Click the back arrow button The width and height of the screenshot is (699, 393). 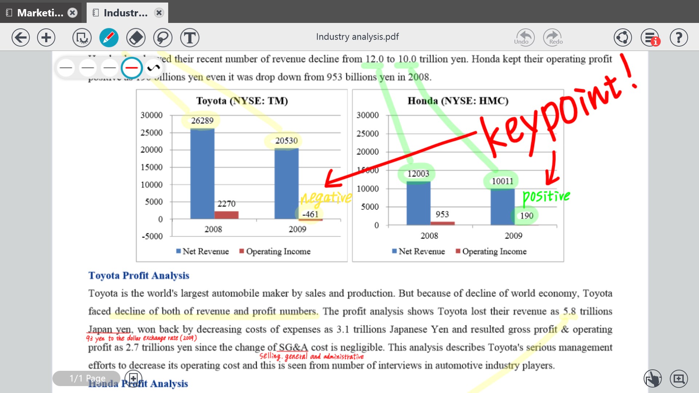[x=21, y=37]
